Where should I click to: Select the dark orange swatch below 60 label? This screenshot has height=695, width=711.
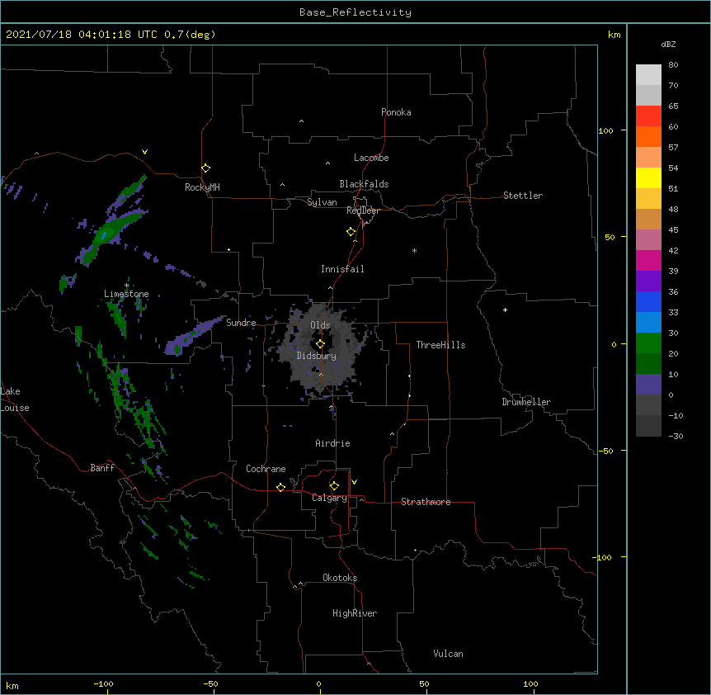pyautogui.click(x=648, y=136)
